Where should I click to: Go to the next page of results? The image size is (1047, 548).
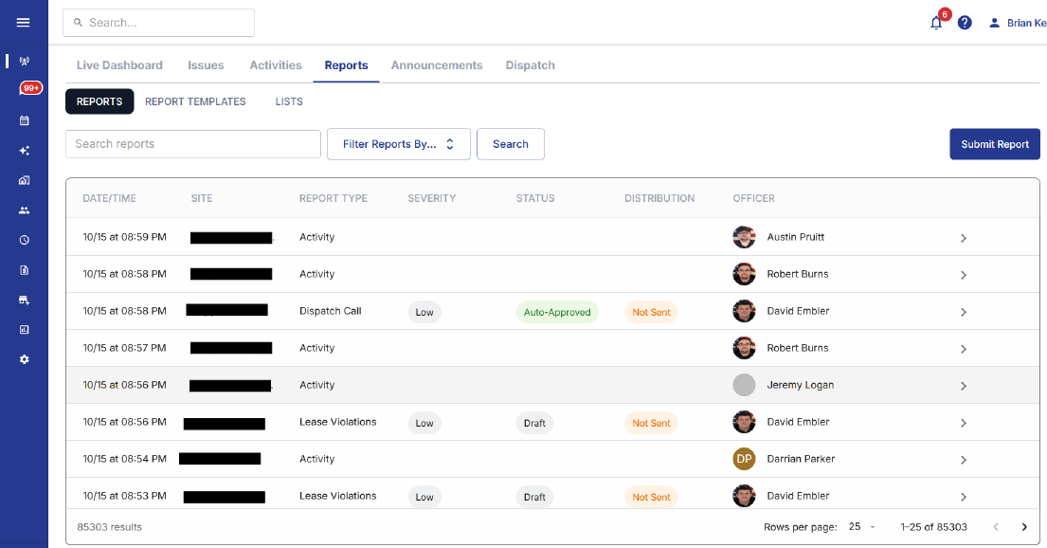1023,527
